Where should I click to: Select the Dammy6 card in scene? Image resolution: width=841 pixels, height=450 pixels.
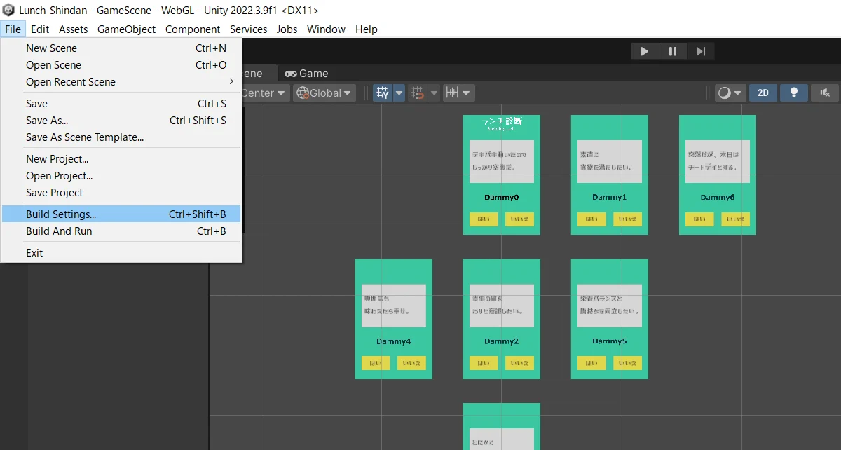pos(718,175)
